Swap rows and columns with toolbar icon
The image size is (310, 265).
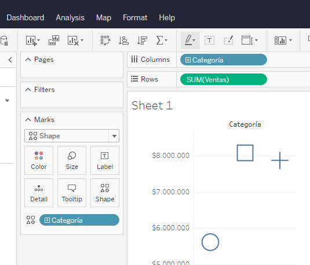tap(105, 41)
